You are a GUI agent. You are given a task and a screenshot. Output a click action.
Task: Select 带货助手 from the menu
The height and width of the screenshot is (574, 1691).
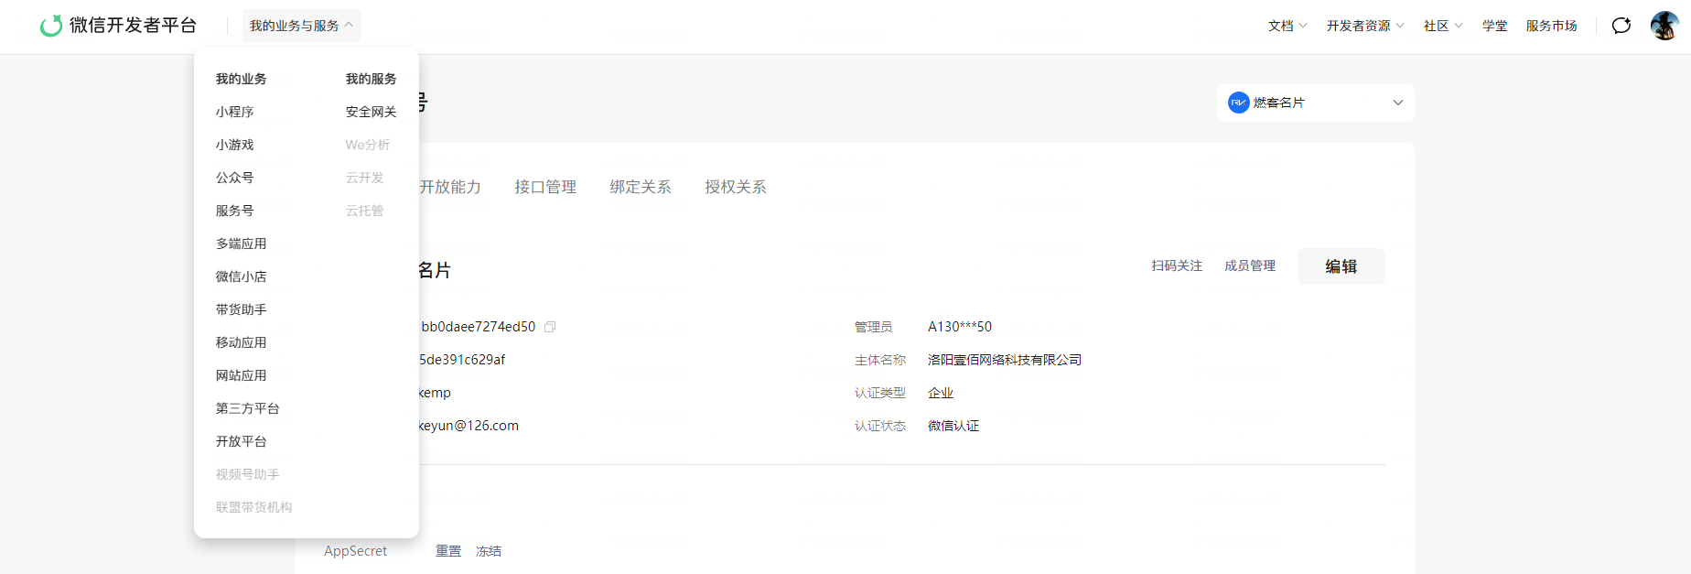242,309
